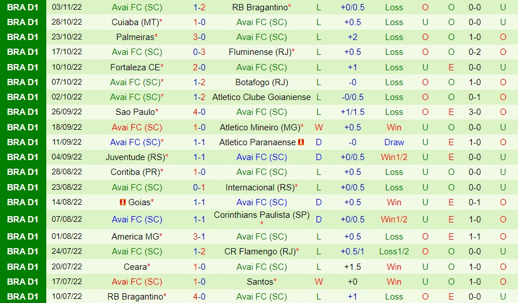Screen dimensions: 518x303
Task: Click the red card icon before Goias
Action: 122,202
